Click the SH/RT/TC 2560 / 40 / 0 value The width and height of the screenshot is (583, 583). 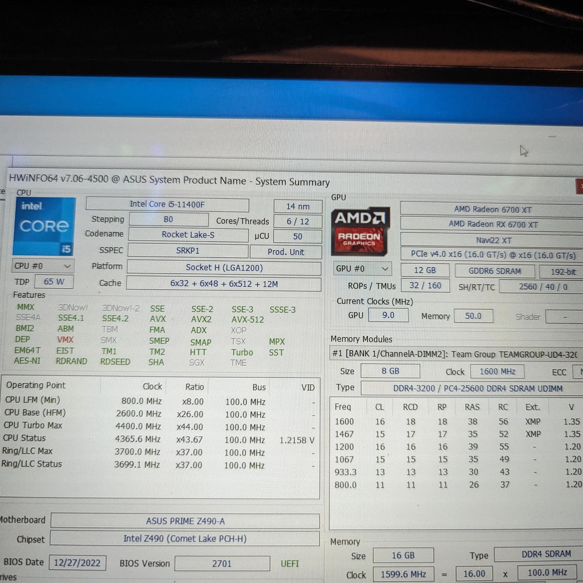(x=541, y=287)
